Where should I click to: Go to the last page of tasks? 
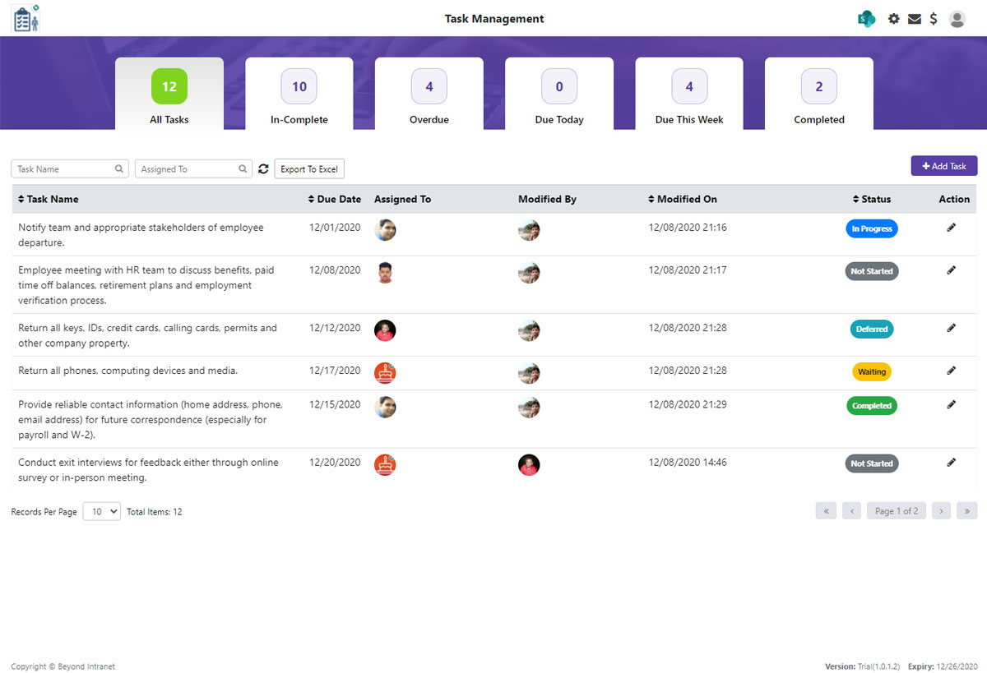pos(967,510)
